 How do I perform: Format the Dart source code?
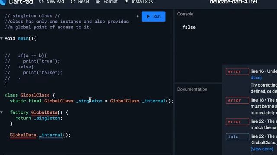click(x=107, y=2)
